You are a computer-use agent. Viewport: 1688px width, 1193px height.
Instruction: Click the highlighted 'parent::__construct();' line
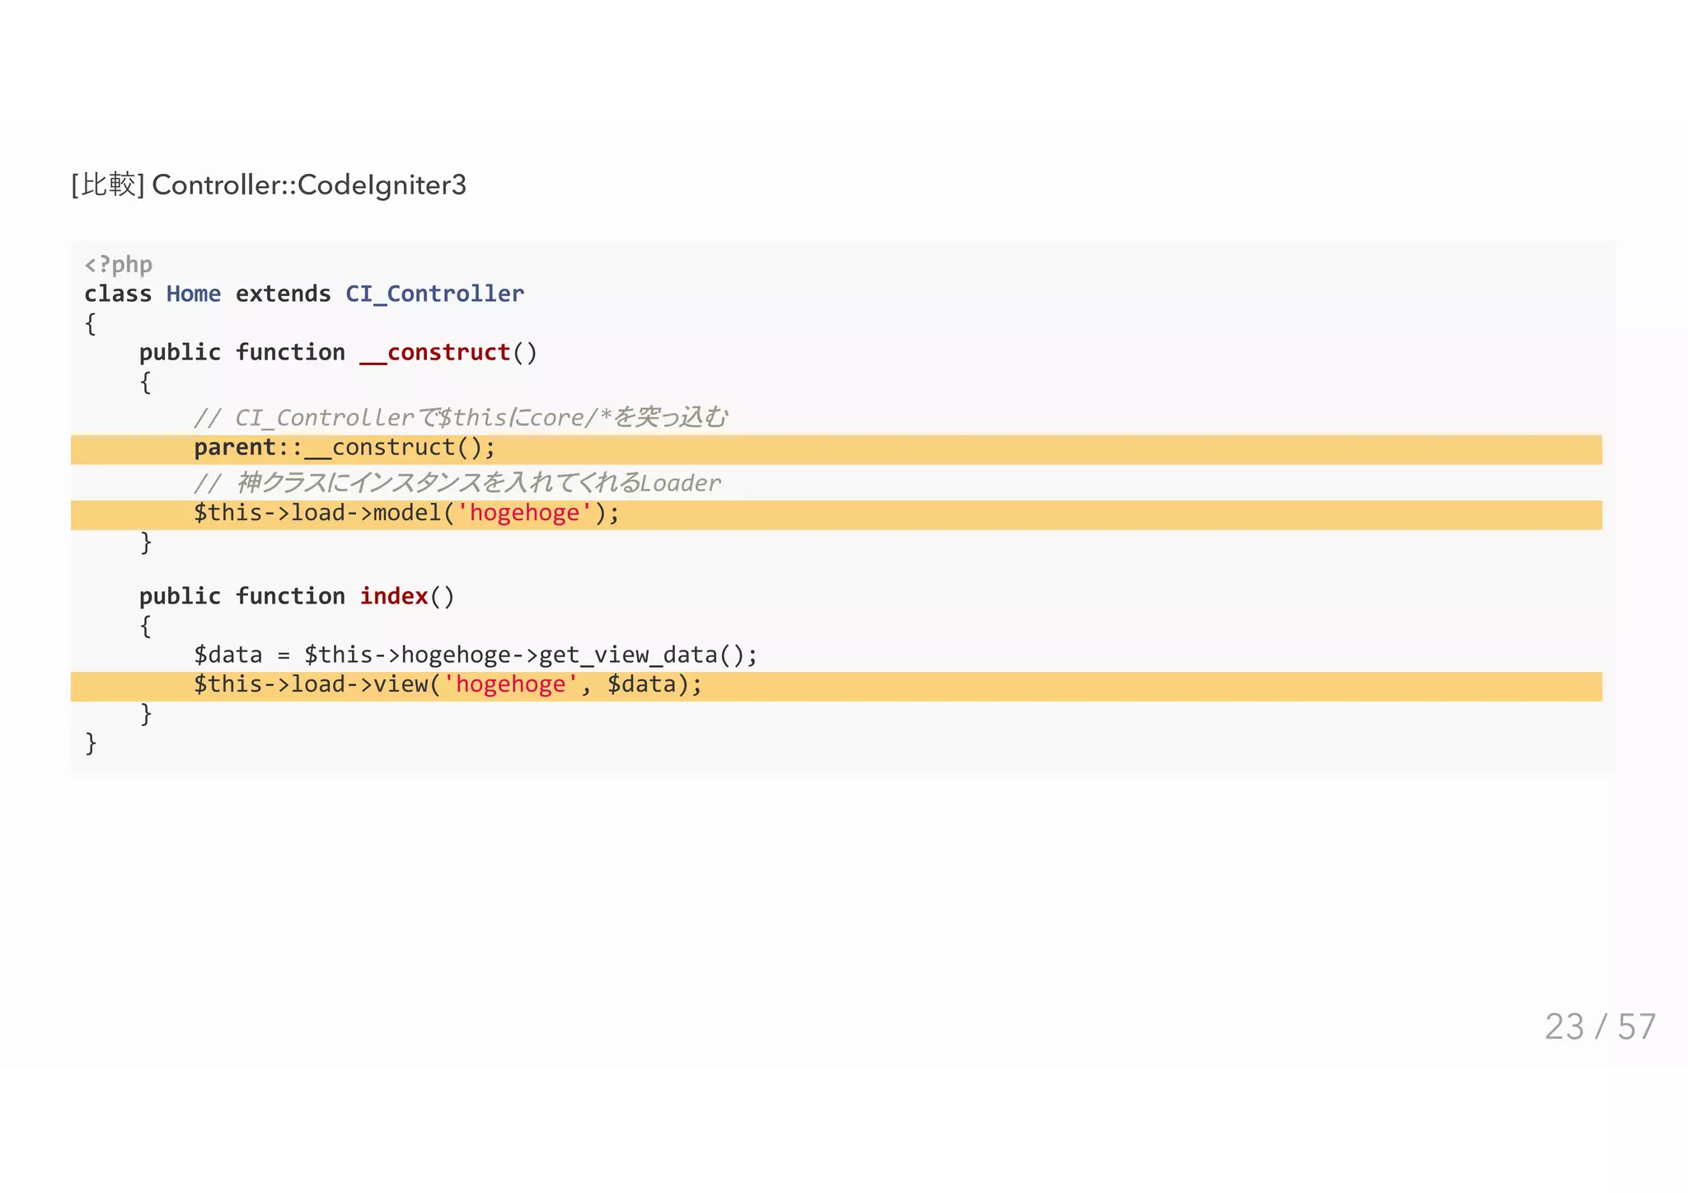[837, 449]
